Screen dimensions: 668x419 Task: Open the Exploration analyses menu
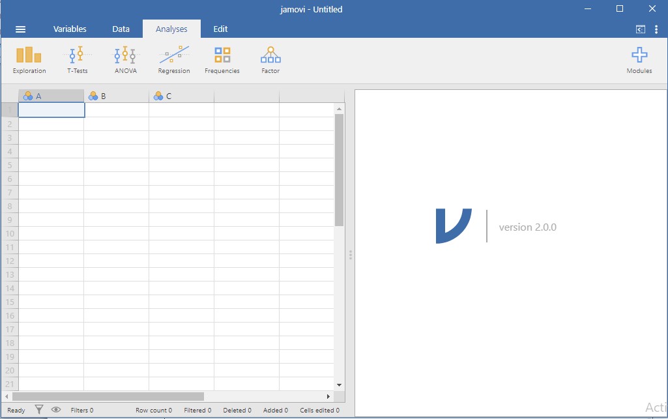click(x=29, y=60)
